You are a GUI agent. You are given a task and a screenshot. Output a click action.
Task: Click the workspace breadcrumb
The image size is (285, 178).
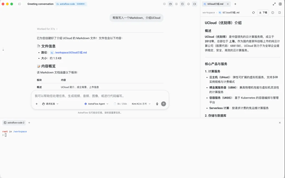(209, 13)
